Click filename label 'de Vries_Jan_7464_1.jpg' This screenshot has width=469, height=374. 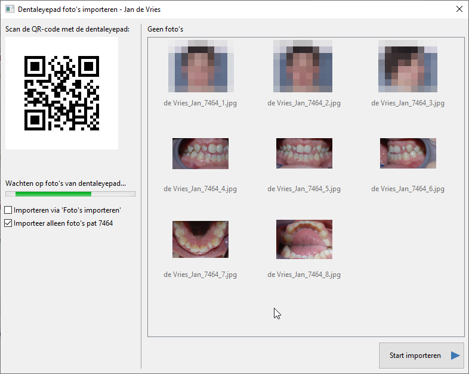click(200, 103)
